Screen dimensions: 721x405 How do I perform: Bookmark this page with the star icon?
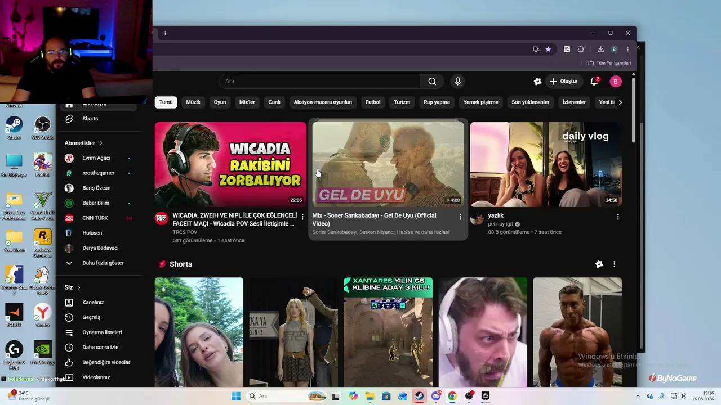[548, 49]
